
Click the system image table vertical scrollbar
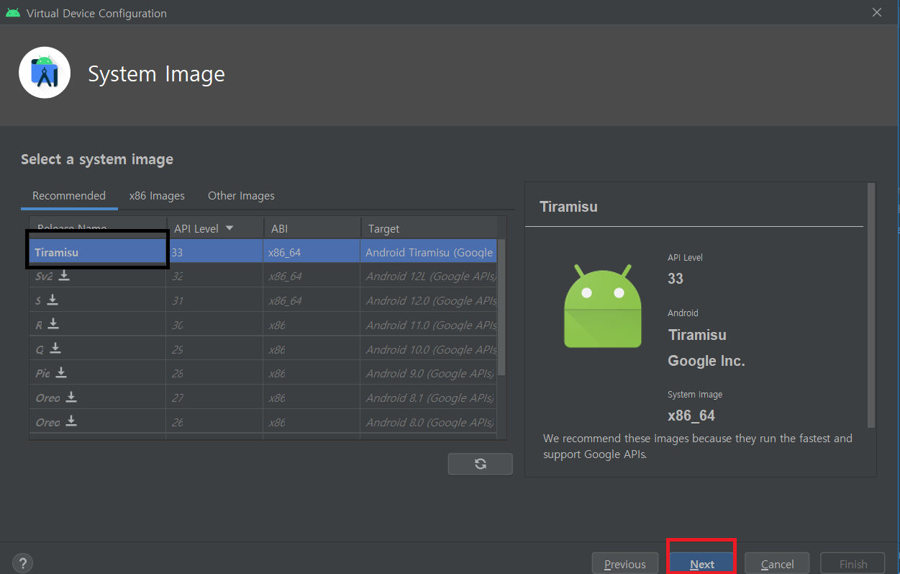click(501, 307)
